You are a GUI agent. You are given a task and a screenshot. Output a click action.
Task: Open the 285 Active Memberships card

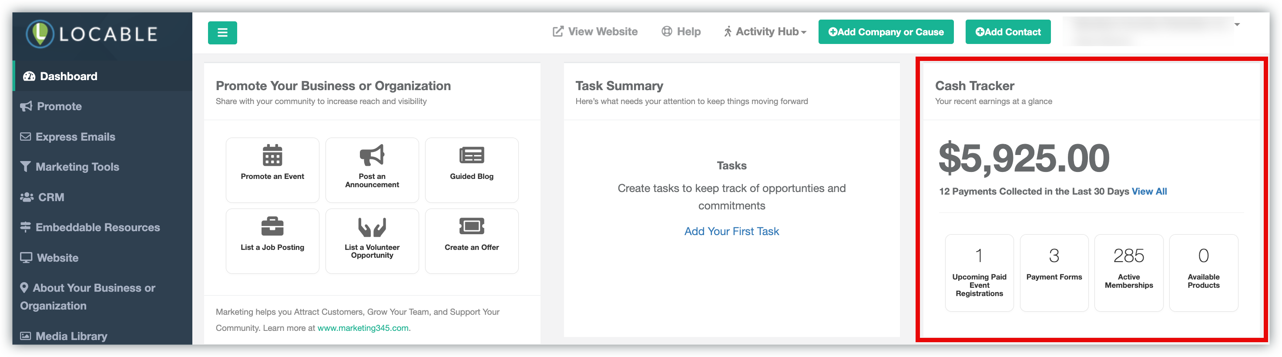click(1129, 273)
